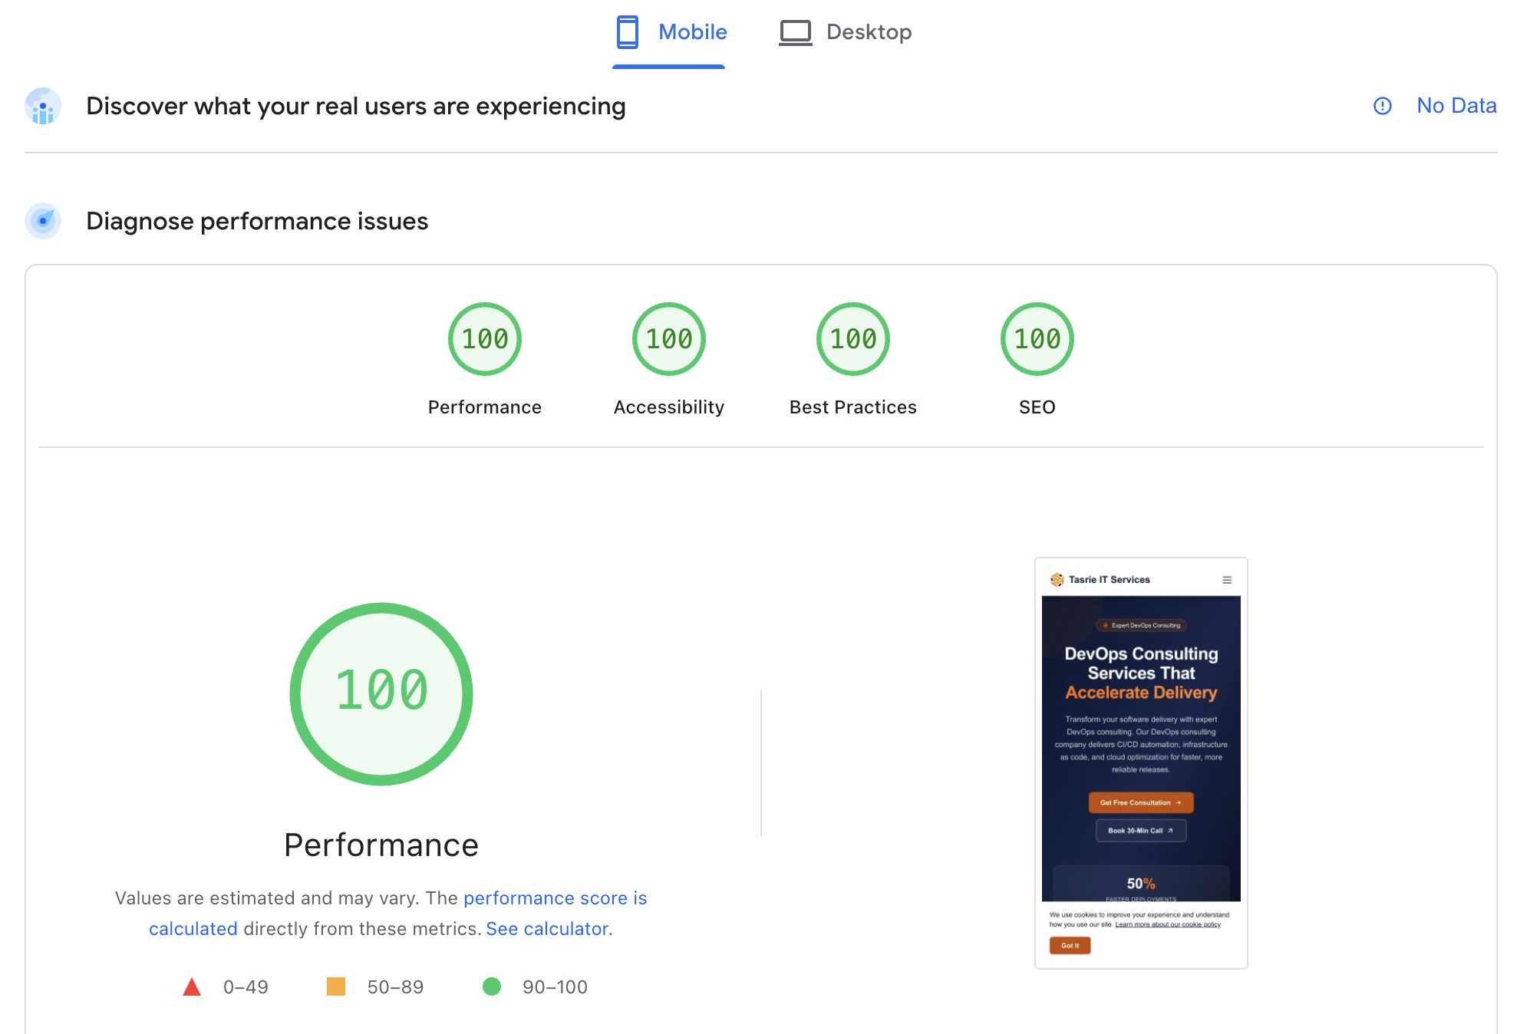Toggle the red 0–49 legend marker
Image resolution: width=1530 pixels, height=1034 pixels.
tap(192, 986)
